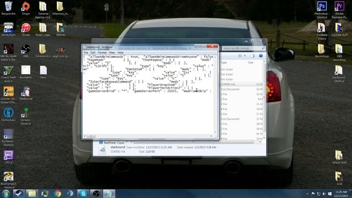Open Steam from the taskbar
The height and width of the screenshot is (198, 352).
19,194
